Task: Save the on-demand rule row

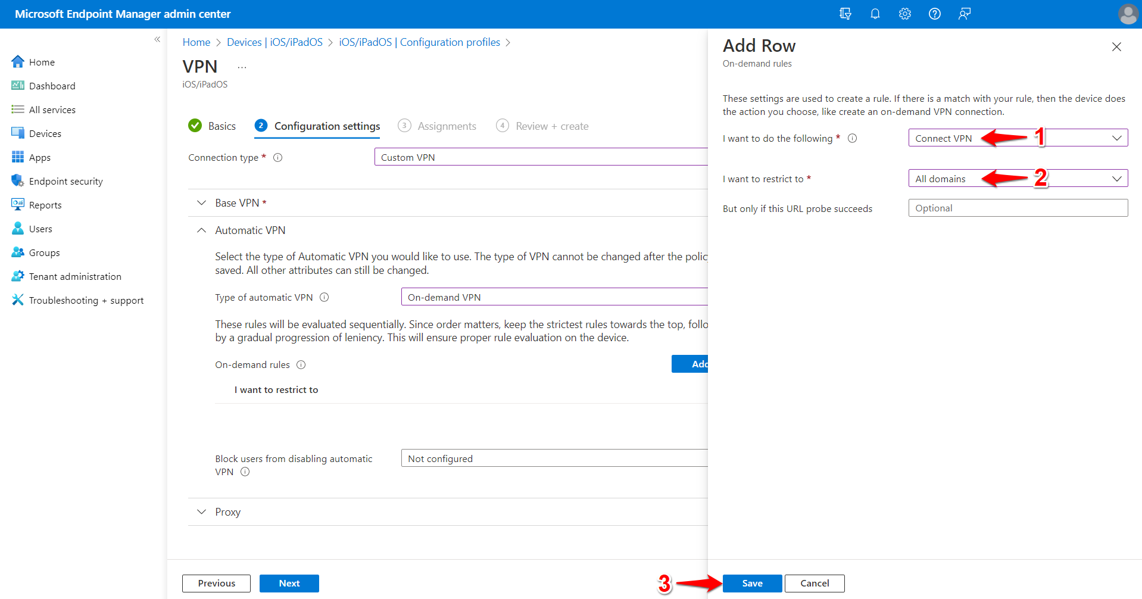Action: pyautogui.click(x=752, y=584)
